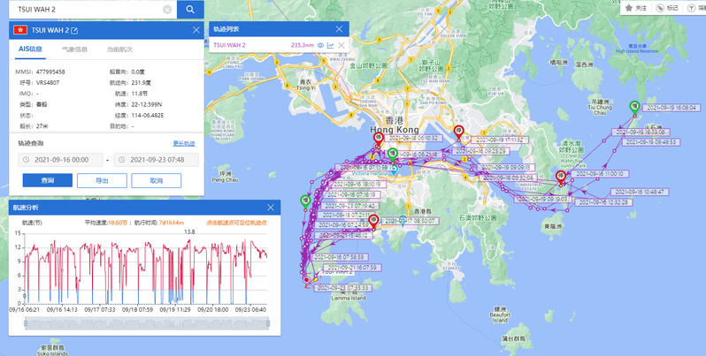Image resolution: width=706 pixels, height=356 pixels.
Task: Clear the TSUI WAH 2 search text
Action: click(x=168, y=10)
